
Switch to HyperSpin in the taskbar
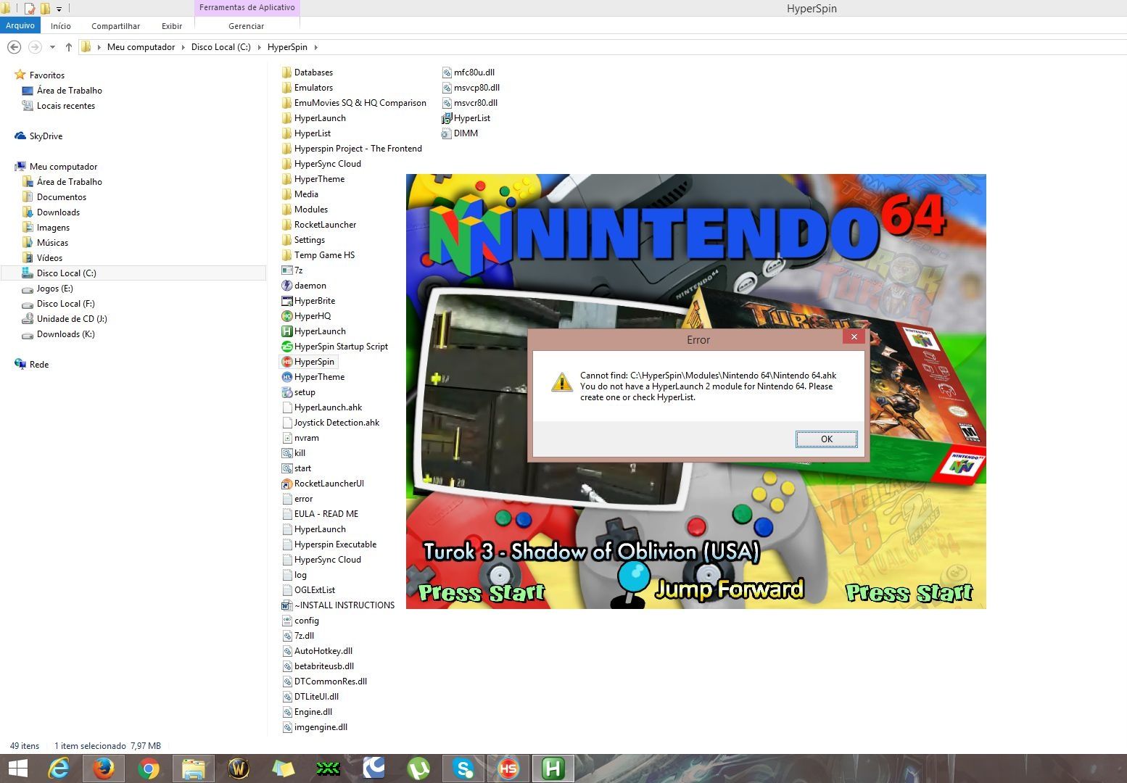pyautogui.click(x=508, y=768)
